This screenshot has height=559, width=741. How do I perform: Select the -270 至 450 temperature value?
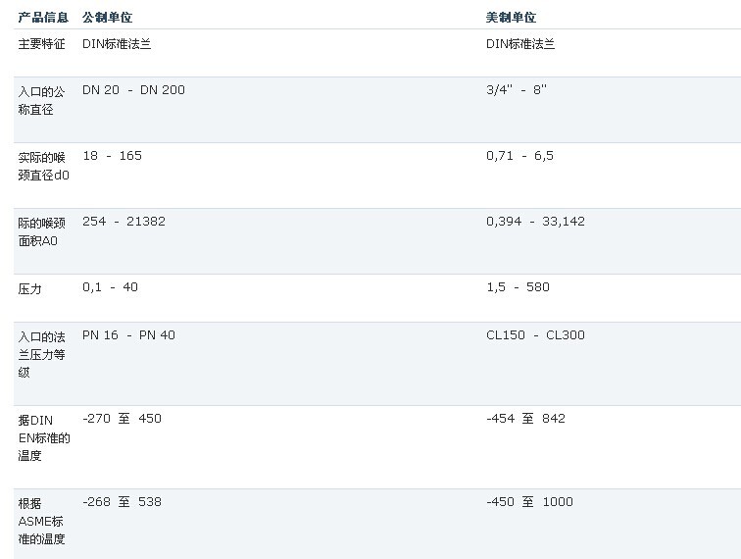point(122,419)
